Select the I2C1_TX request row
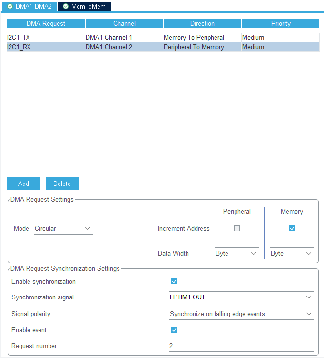Viewport: 324px width, 358px height. (x=163, y=38)
